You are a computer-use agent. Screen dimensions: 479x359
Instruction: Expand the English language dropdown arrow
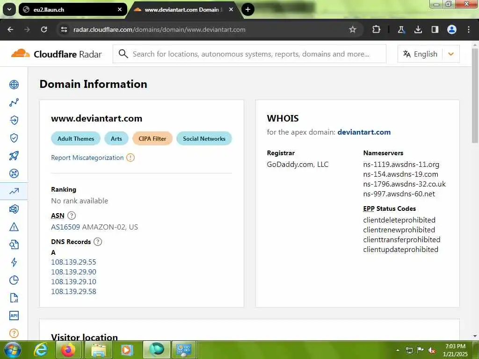click(451, 54)
